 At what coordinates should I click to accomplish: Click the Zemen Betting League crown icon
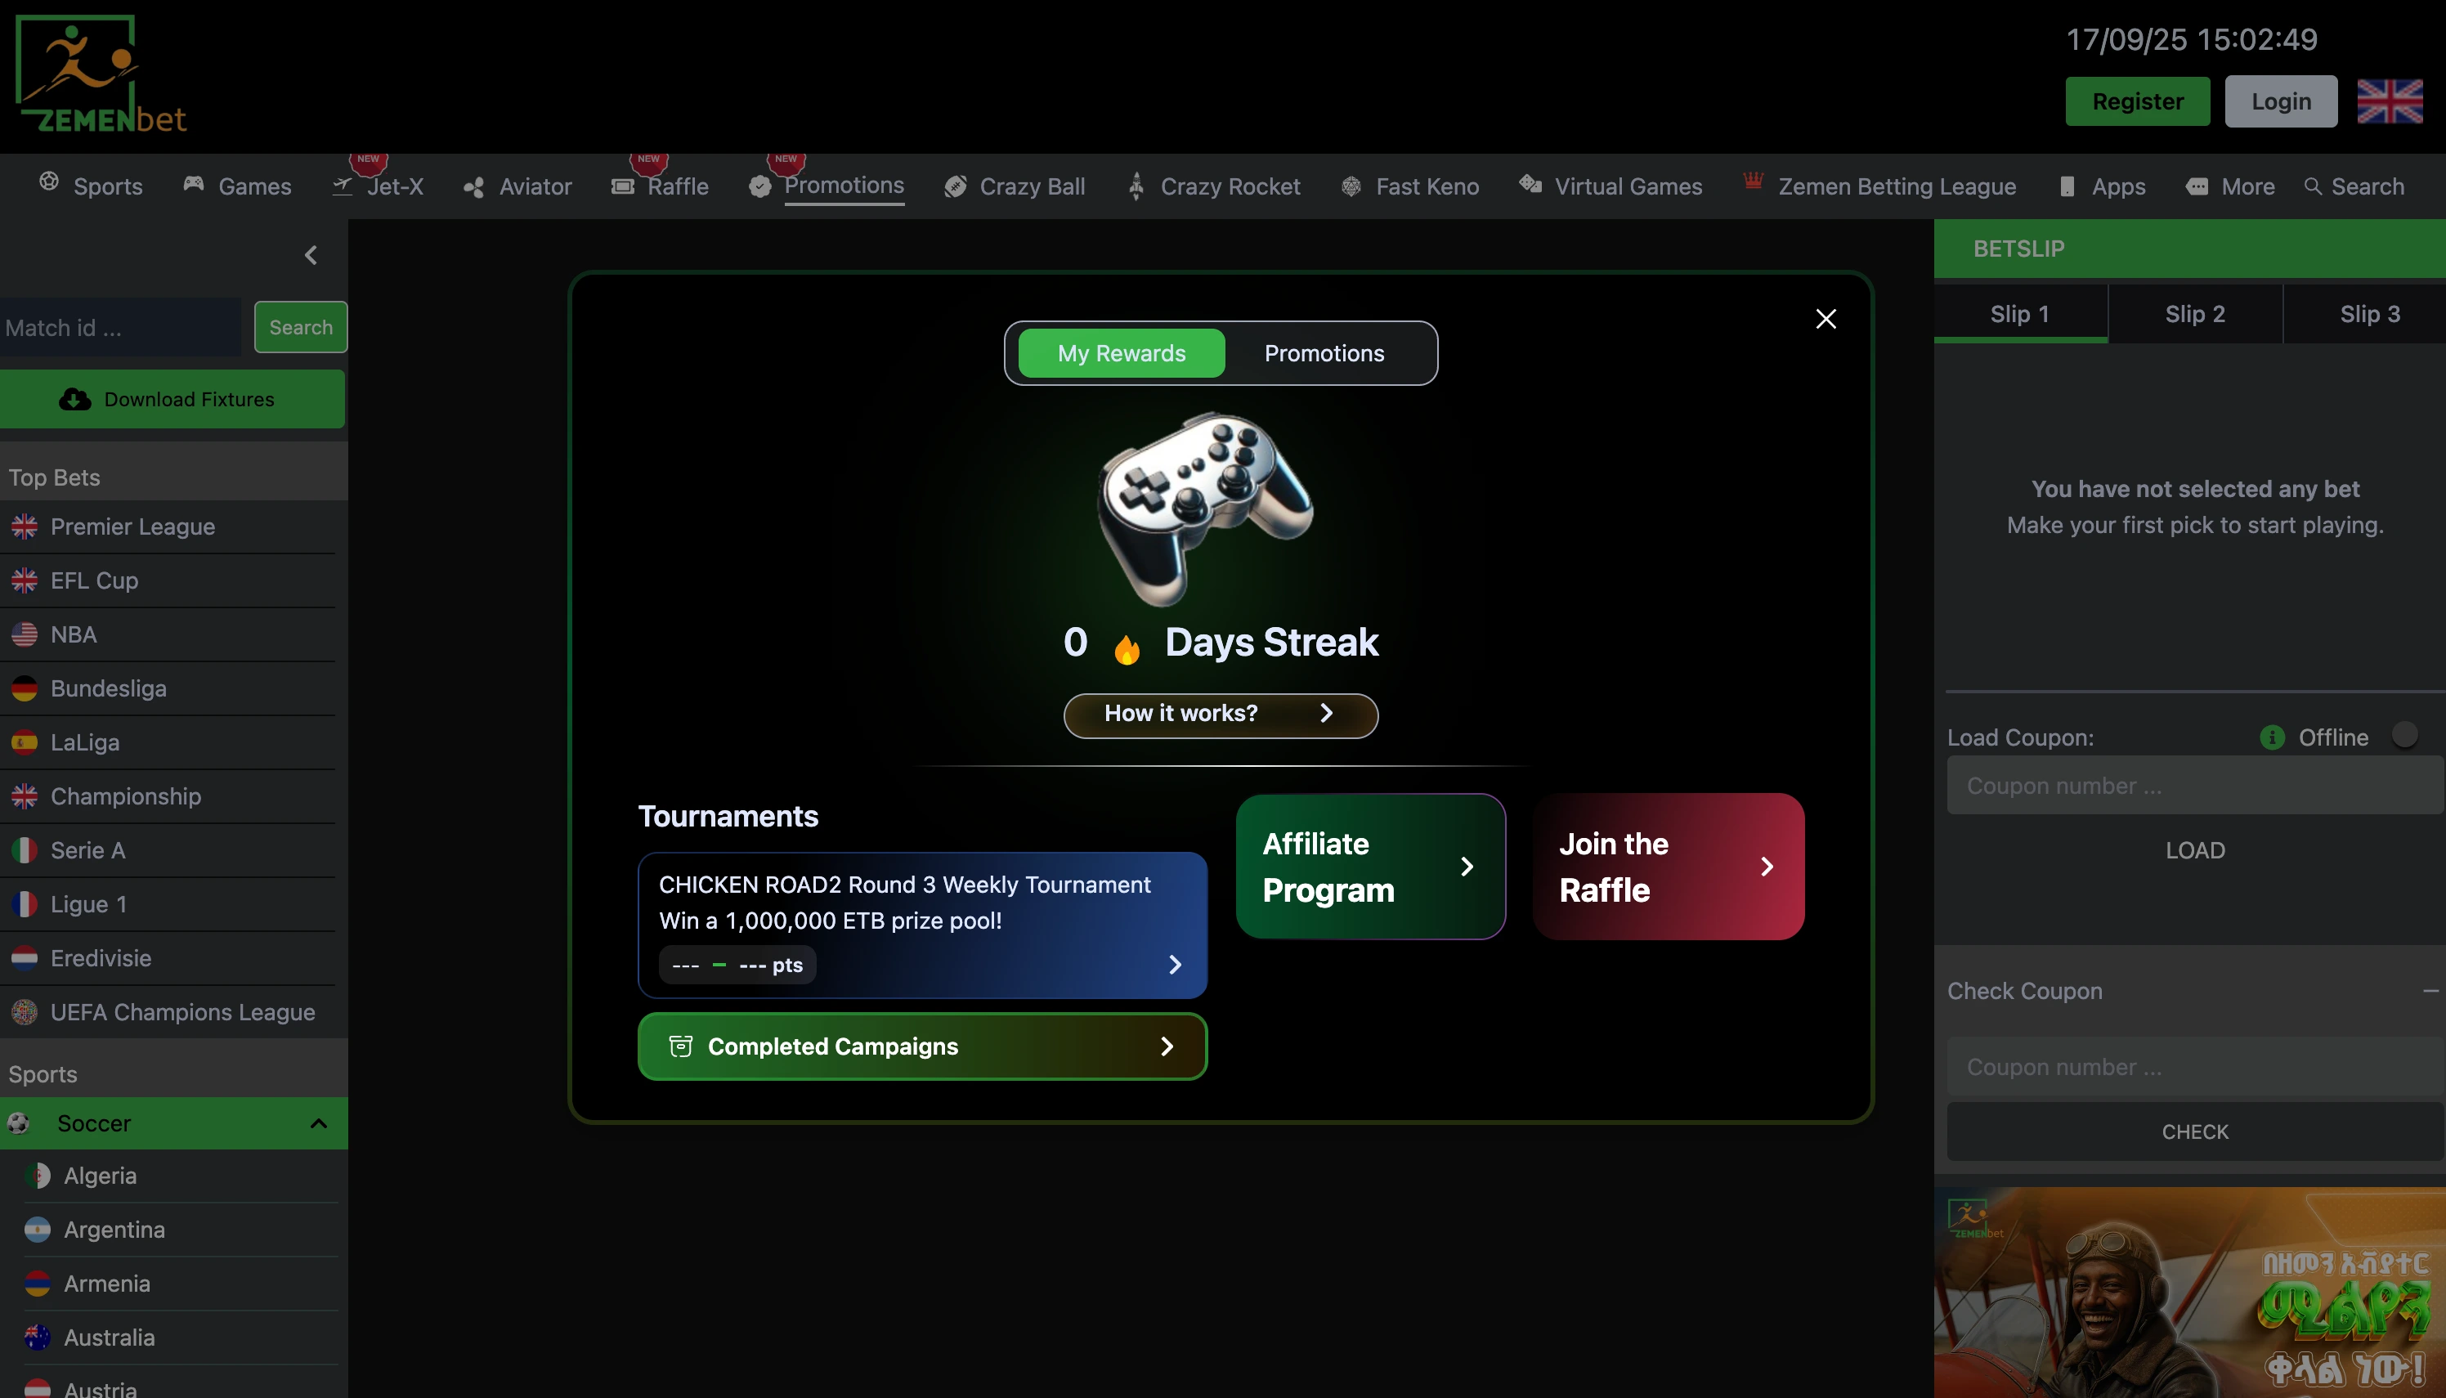[x=1753, y=181]
